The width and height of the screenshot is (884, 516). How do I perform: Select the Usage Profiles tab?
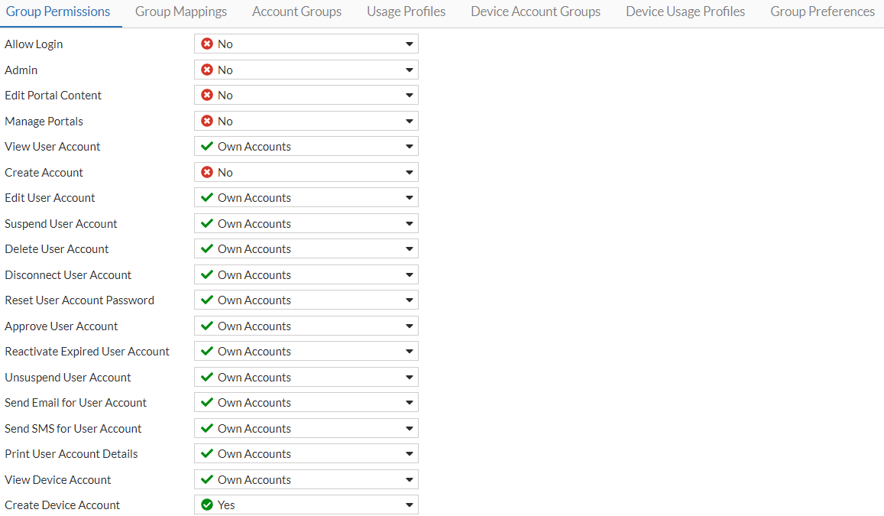406,11
